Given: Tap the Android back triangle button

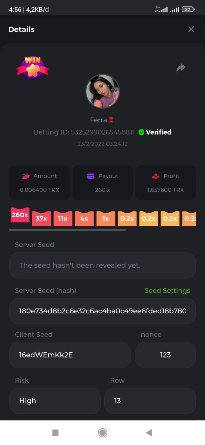Looking at the screenshot, I should pos(149,432).
